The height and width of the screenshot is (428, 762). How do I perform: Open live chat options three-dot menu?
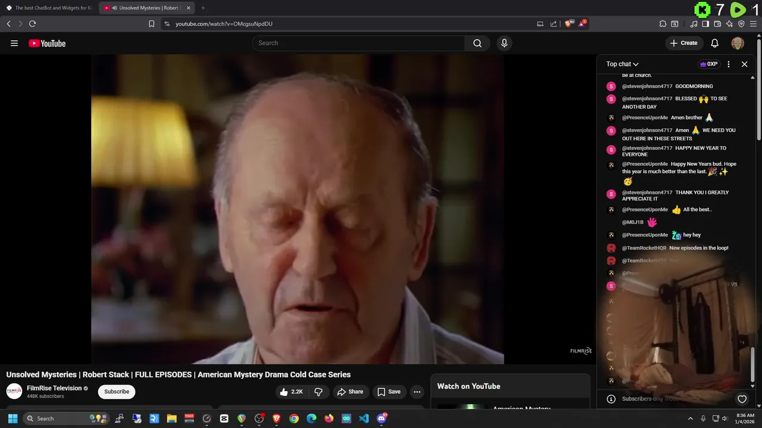tap(729, 64)
